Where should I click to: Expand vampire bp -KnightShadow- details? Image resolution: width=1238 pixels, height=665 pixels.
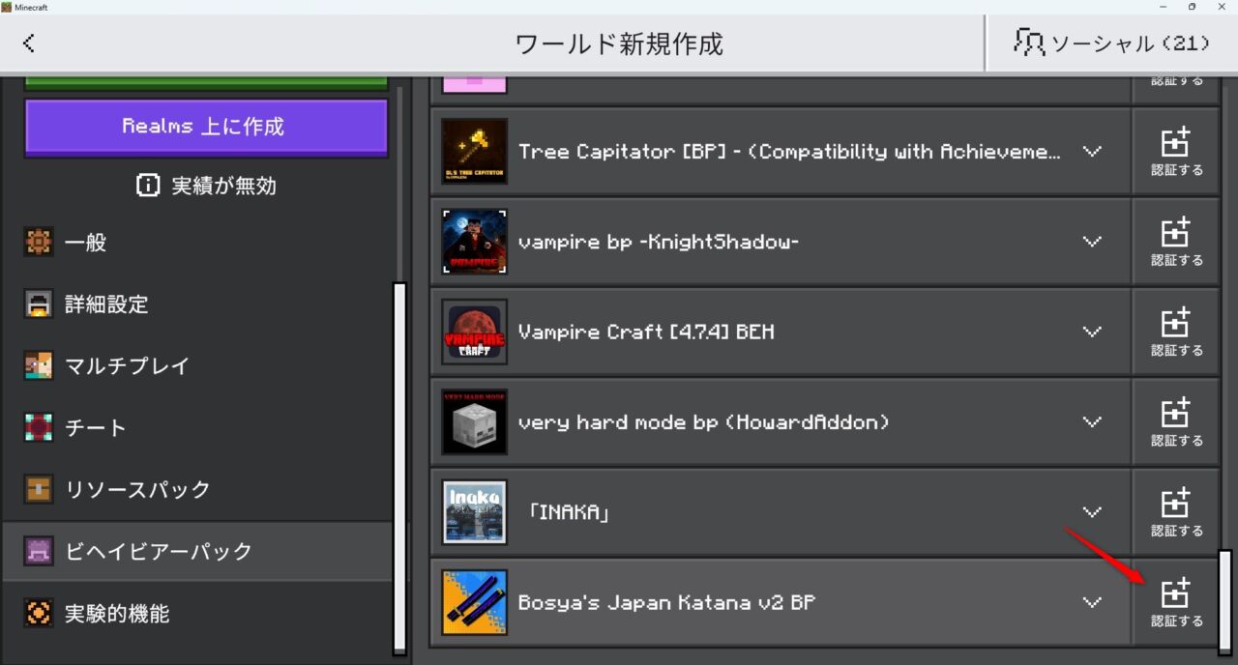[x=1092, y=242]
